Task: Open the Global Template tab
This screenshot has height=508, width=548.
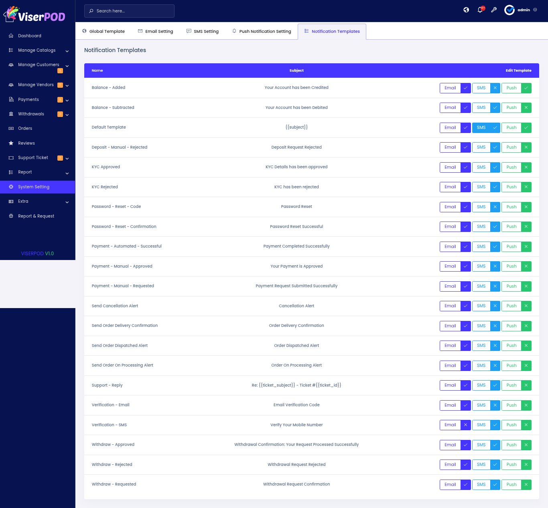Action: (104, 31)
